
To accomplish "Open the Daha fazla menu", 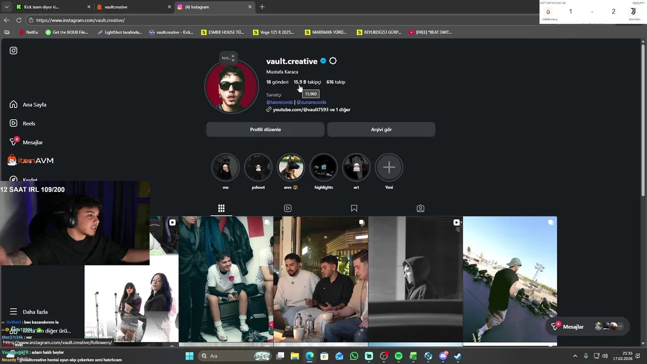I will click(x=29, y=312).
